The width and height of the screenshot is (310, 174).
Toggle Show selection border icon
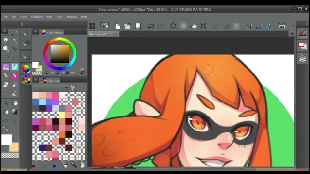tap(236, 26)
